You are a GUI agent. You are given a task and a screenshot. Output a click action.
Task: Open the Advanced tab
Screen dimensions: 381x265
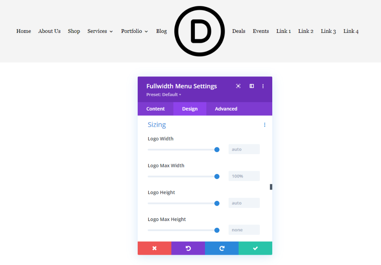coord(226,109)
